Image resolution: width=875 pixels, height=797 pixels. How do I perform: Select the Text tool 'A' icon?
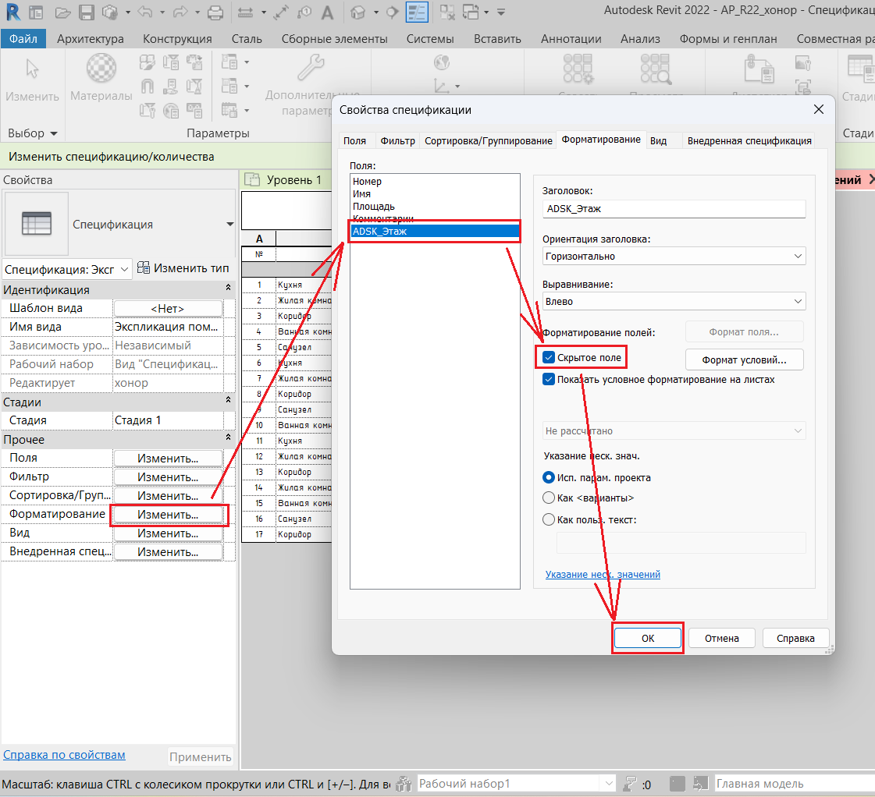[328, 12]
